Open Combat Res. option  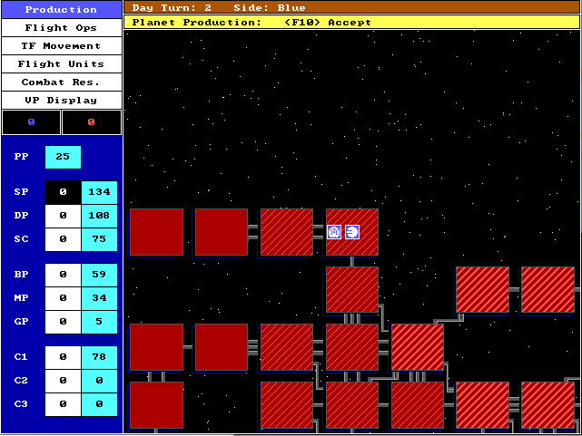61,82
